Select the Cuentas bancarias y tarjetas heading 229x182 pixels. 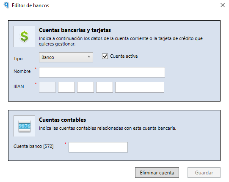(75, 30)
